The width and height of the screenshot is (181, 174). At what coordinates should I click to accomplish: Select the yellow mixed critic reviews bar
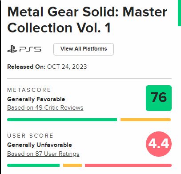tap(145, 119)
